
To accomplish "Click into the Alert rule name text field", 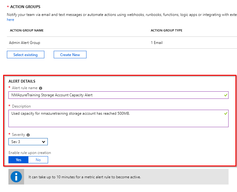I will [116, 95].
